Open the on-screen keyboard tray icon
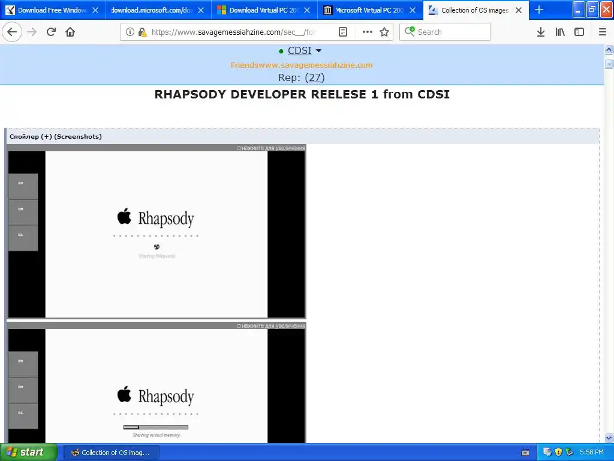Viewport: 614px width, 461px height. coord(525,453)
